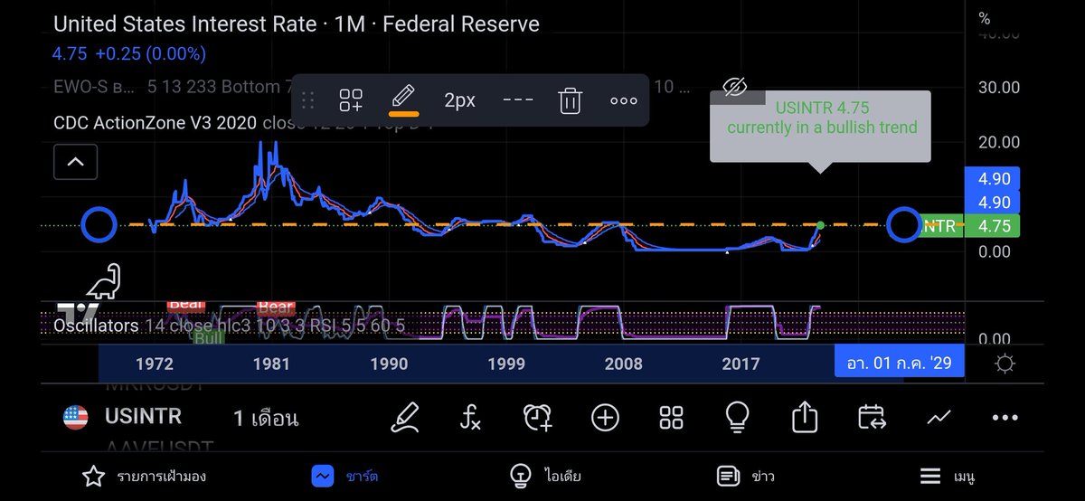Tap the 1999 time axis label
The width and height of the screenshot is (1085, 501).
506,364
